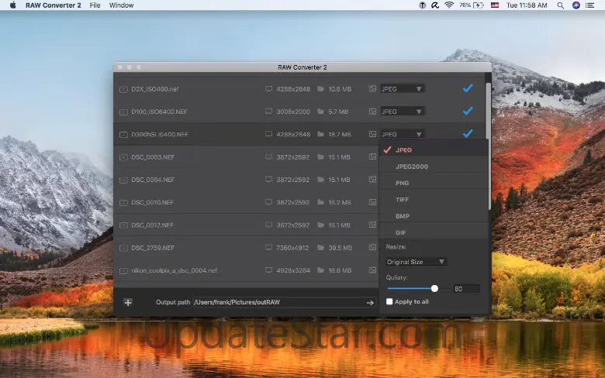Open the File menu in the menu bar

pos(95,5)
